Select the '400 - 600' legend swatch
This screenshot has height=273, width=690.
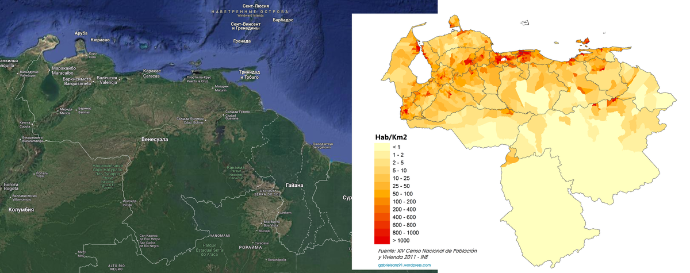(x=382, y=217)
